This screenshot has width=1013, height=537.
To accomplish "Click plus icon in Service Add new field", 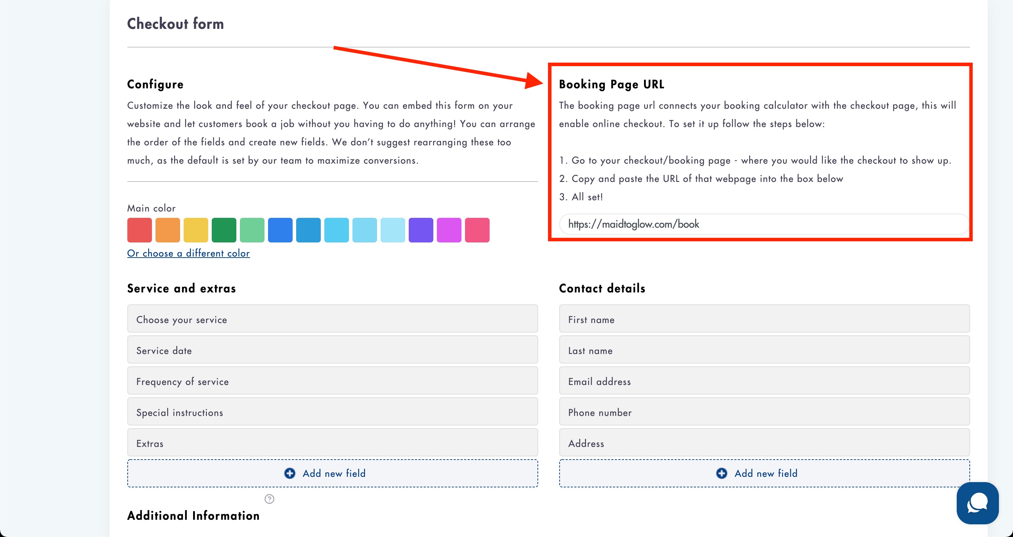I will click(x=290, y=473).
